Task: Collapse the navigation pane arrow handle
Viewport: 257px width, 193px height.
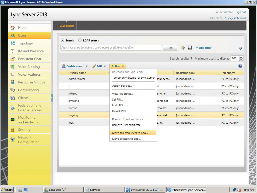Action: coord(52,98)
